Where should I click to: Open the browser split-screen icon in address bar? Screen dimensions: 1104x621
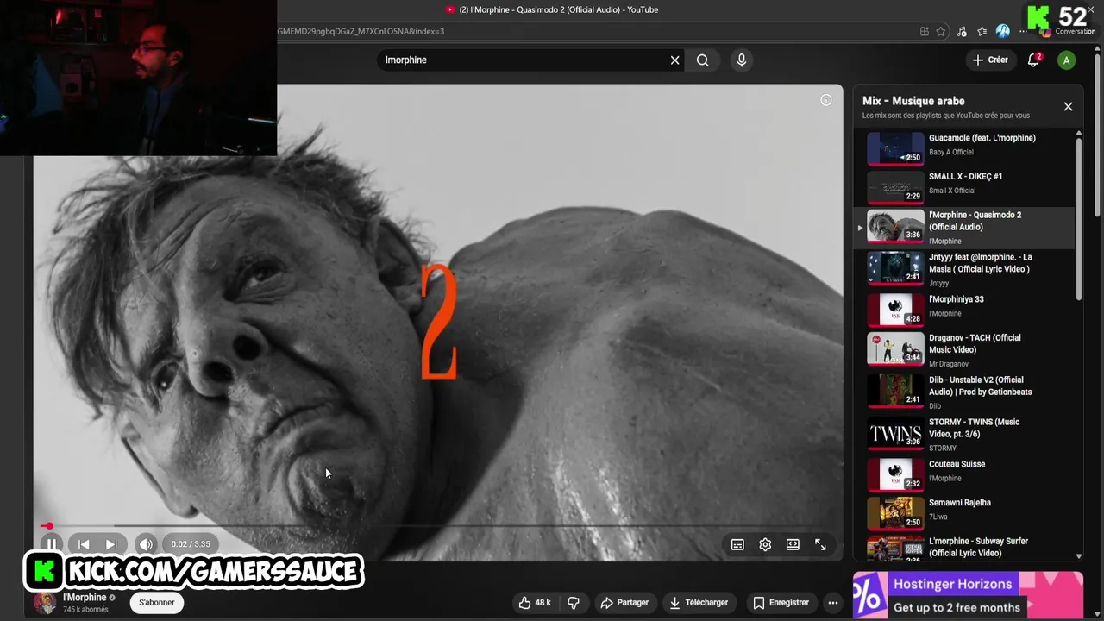coord(925,31)
